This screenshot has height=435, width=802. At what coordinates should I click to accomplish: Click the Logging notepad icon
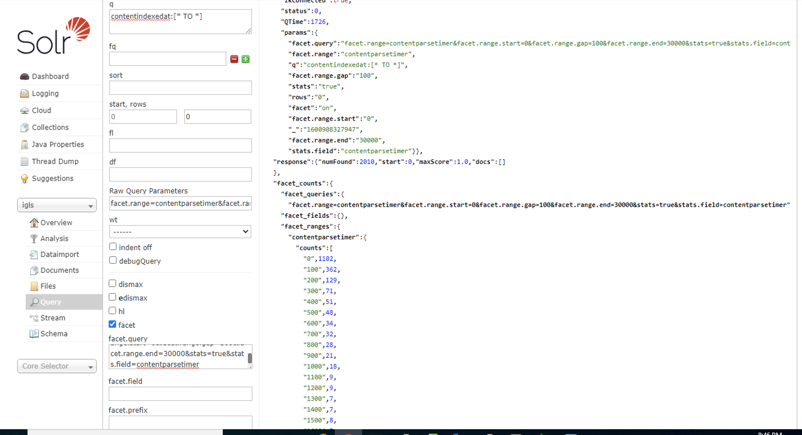pyautogui.click(x=24, y=94)
